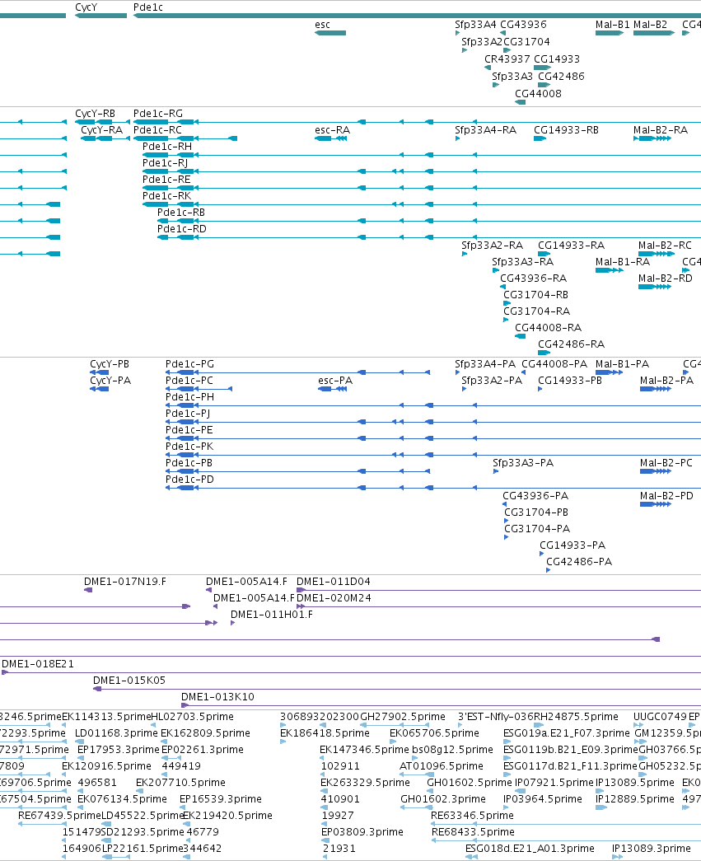
Task: Click the CG42486-PA protein label
Action: click(x=578, y=561)
